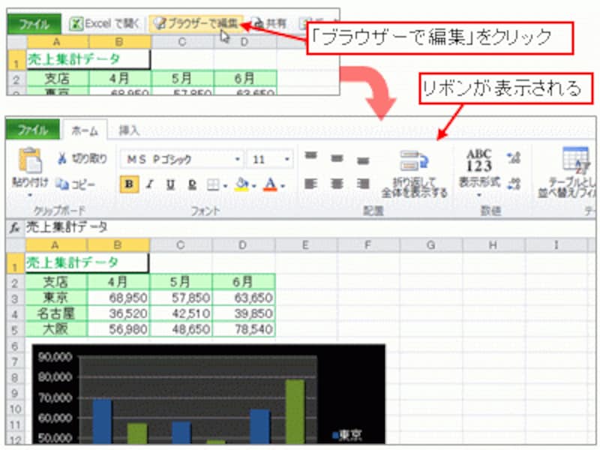Open the Home (ホーム) ribbon tab
600x450 pixels.
click(x=85, y=131)
